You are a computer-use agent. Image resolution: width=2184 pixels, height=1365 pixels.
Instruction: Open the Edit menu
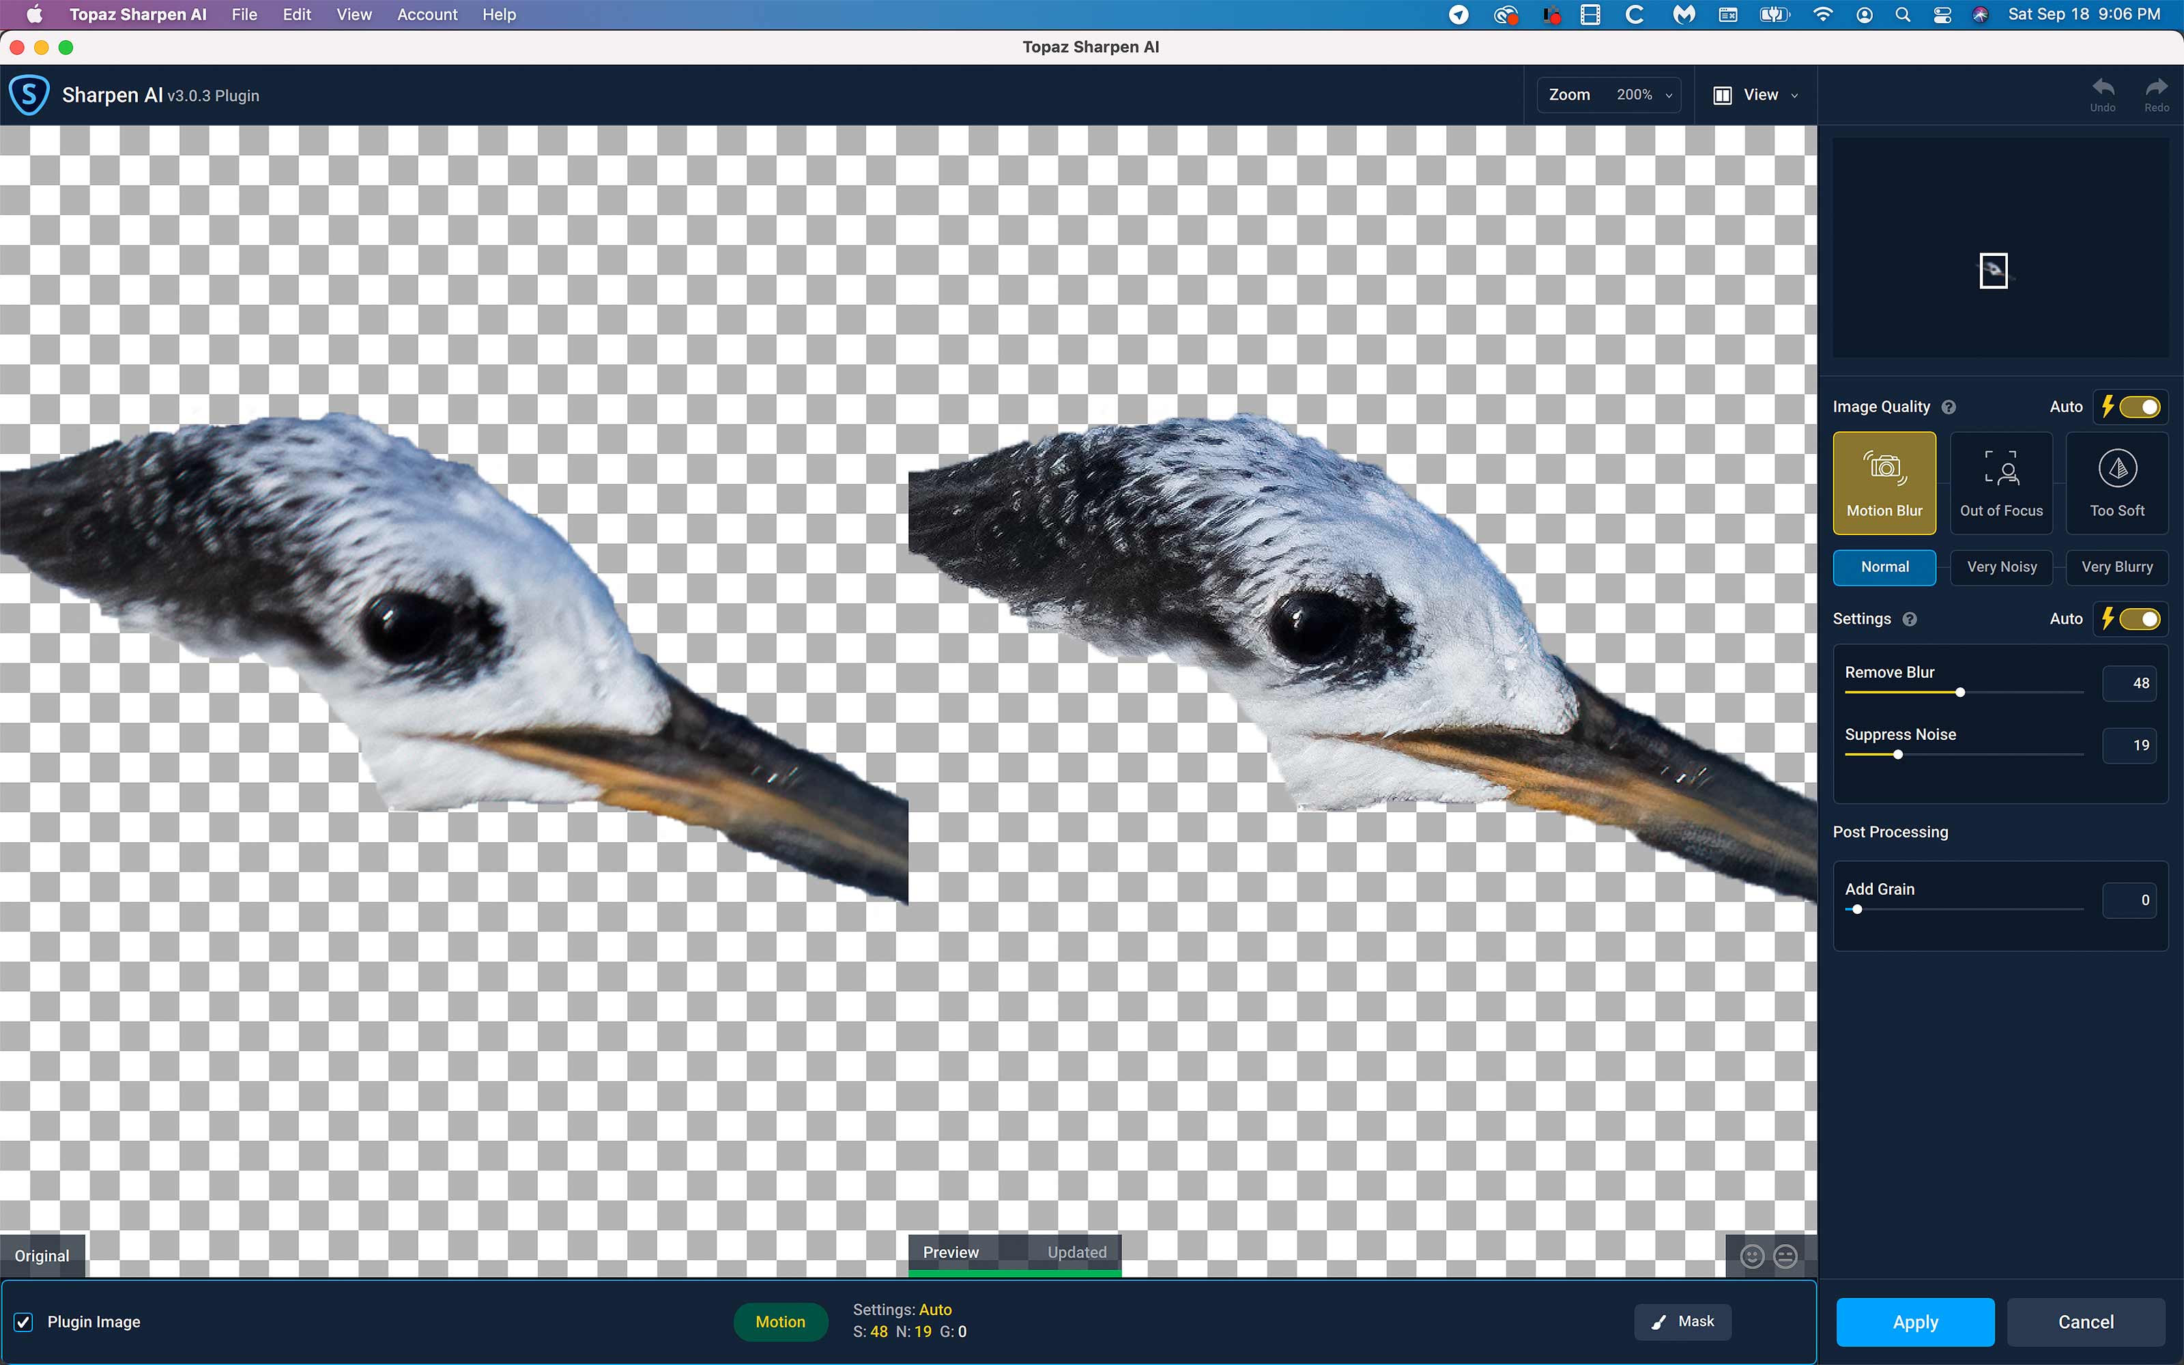coord(297,14)
